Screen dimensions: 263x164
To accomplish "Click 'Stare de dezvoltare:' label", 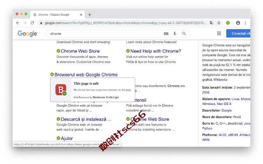I will coord(217,117).
